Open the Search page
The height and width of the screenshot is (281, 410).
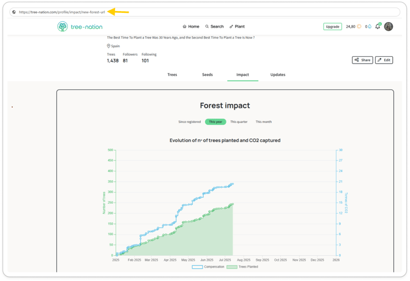(x=214, y=27)
